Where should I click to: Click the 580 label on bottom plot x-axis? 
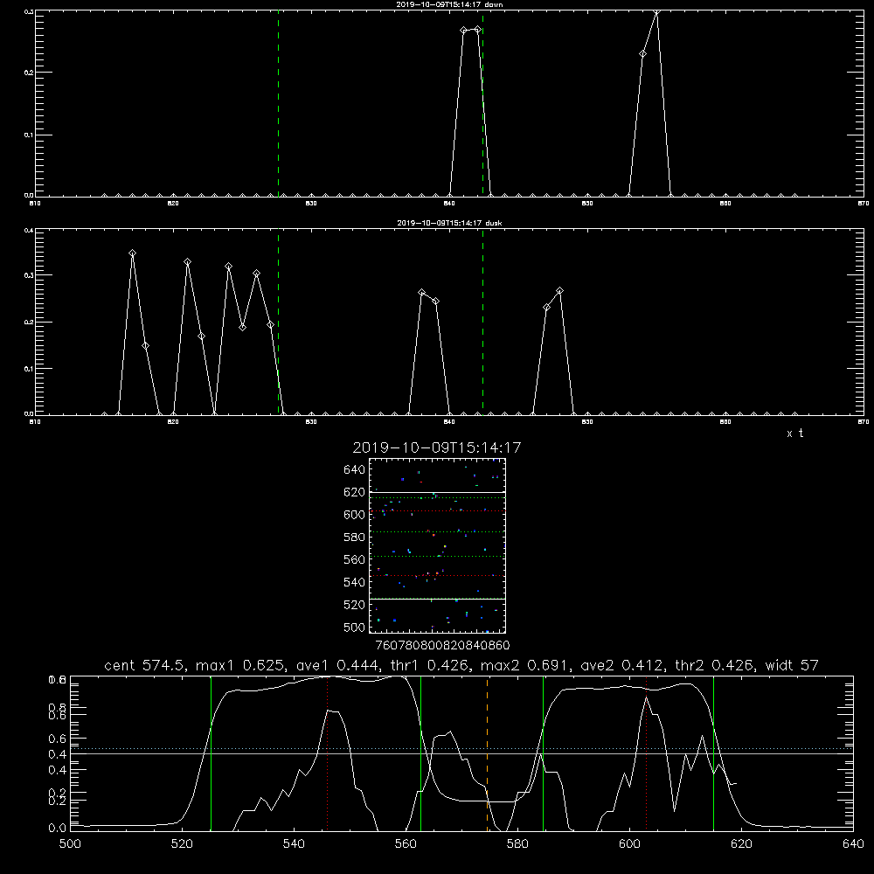point(517,844)
